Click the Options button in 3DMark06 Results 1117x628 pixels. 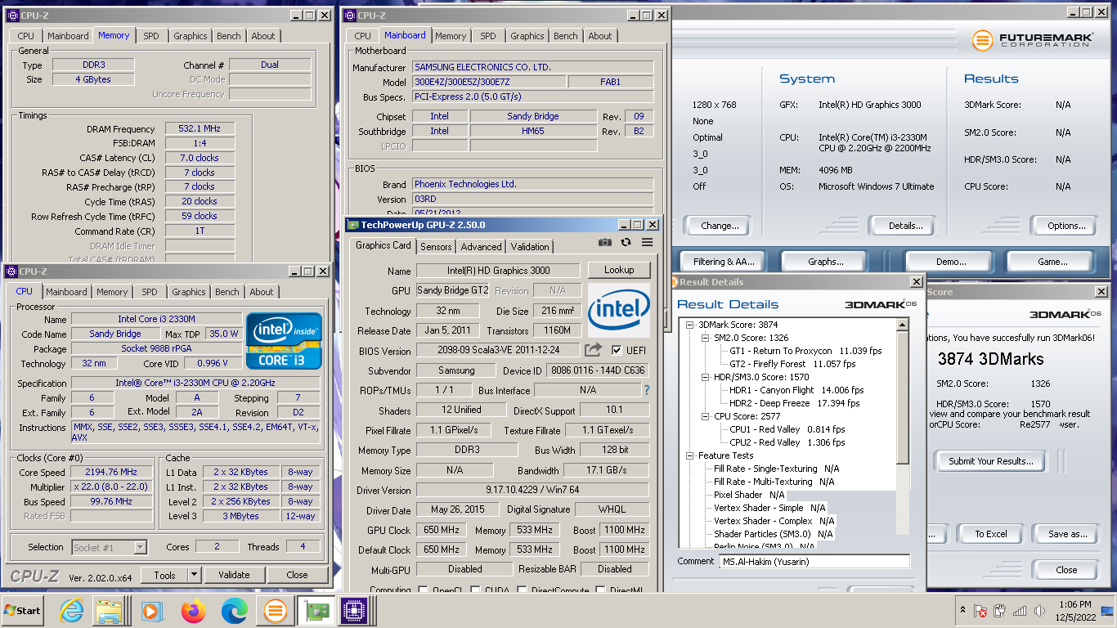1066,226
